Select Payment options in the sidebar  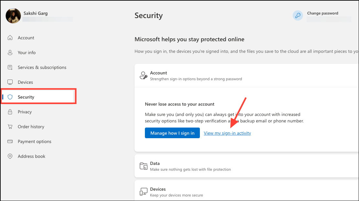coord(35,141)
